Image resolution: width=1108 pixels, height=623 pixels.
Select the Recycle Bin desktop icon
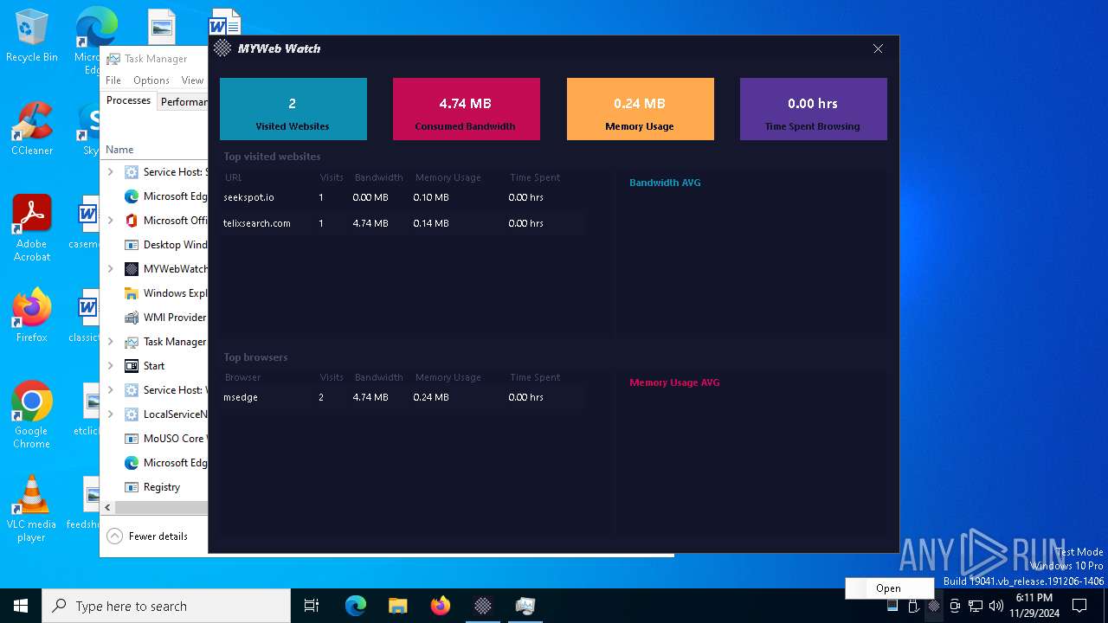(x=32, y=36)
